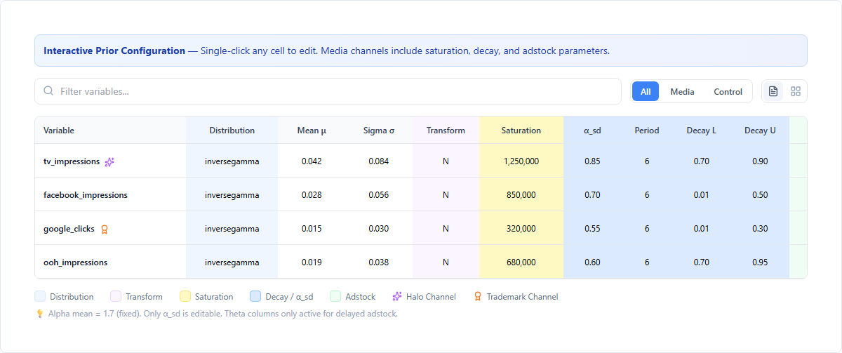Image resolution: width=842 pixels, height=353 pixels.
Task: Edit sigma value 0.038
Action: [x=379, y=262]
